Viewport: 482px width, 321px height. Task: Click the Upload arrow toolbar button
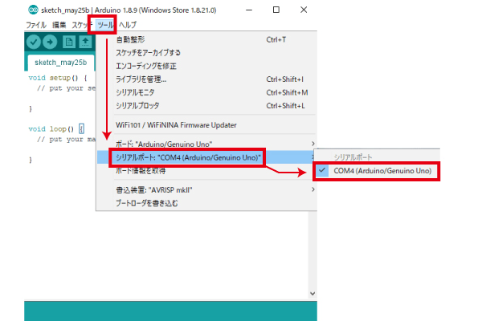[50, 42]
